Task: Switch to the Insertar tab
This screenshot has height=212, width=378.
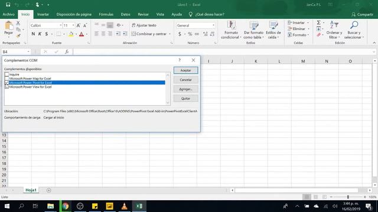Action: [x=43, y=14]
